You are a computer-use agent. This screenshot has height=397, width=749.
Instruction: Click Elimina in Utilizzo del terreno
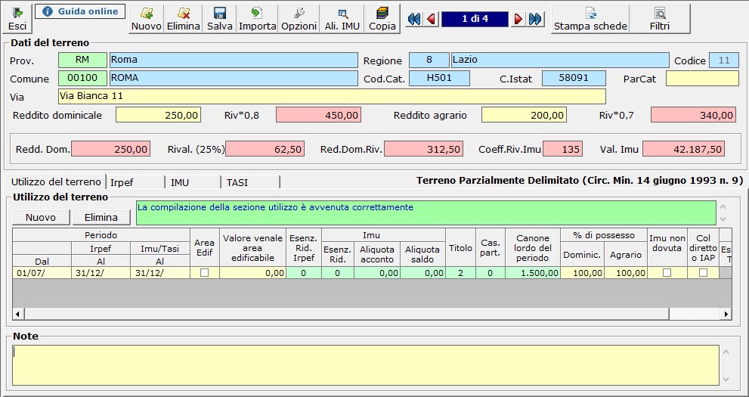(x=101, y=217)
